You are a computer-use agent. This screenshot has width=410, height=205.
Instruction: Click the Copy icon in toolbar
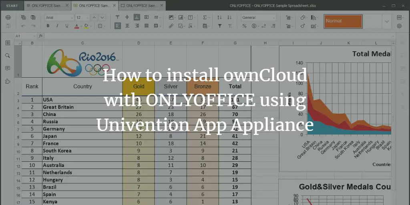[24, 17]
